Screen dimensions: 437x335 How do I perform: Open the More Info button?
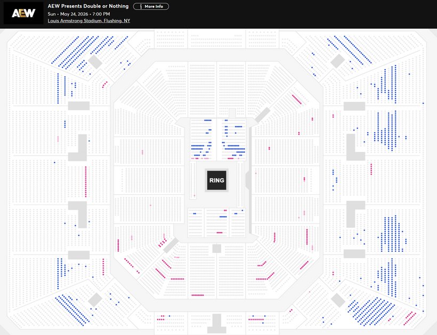151,6
